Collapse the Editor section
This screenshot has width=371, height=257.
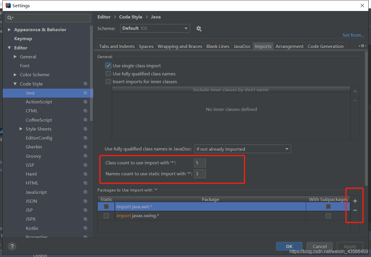pyautogui.click(x=10, y=48)
